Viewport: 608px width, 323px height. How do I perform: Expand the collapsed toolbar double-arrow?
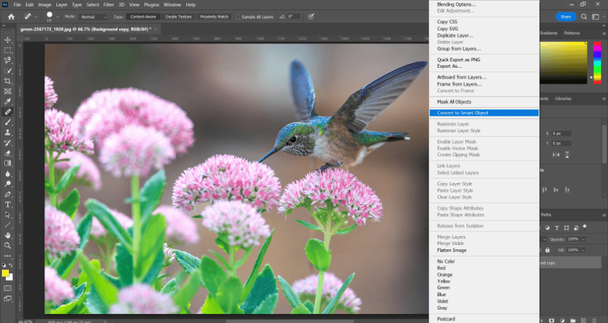click(x=4, y=26)
